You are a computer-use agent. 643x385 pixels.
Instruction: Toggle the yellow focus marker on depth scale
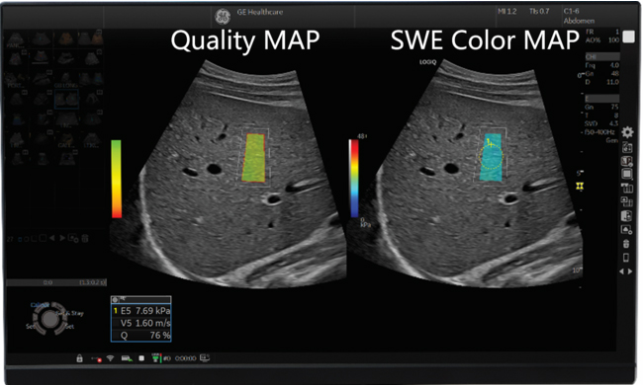[x=580, y=187]
